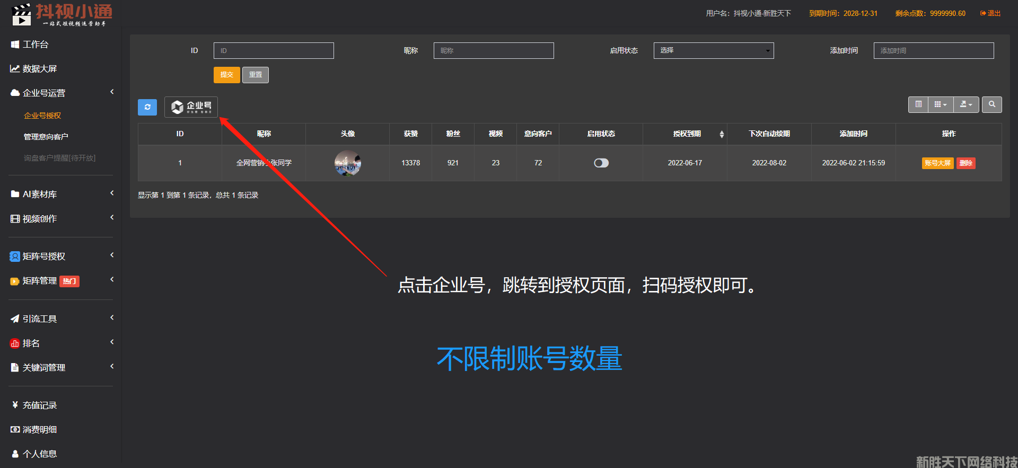Click the 抖视小通 logo
Image resolution: width=1018 pixels, height=468 pixels.
[62, 14]
